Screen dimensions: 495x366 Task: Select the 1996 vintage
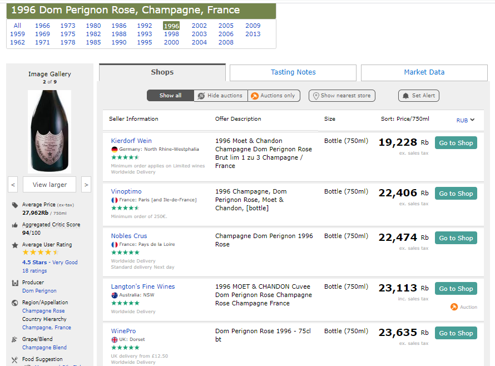(171, 26)
